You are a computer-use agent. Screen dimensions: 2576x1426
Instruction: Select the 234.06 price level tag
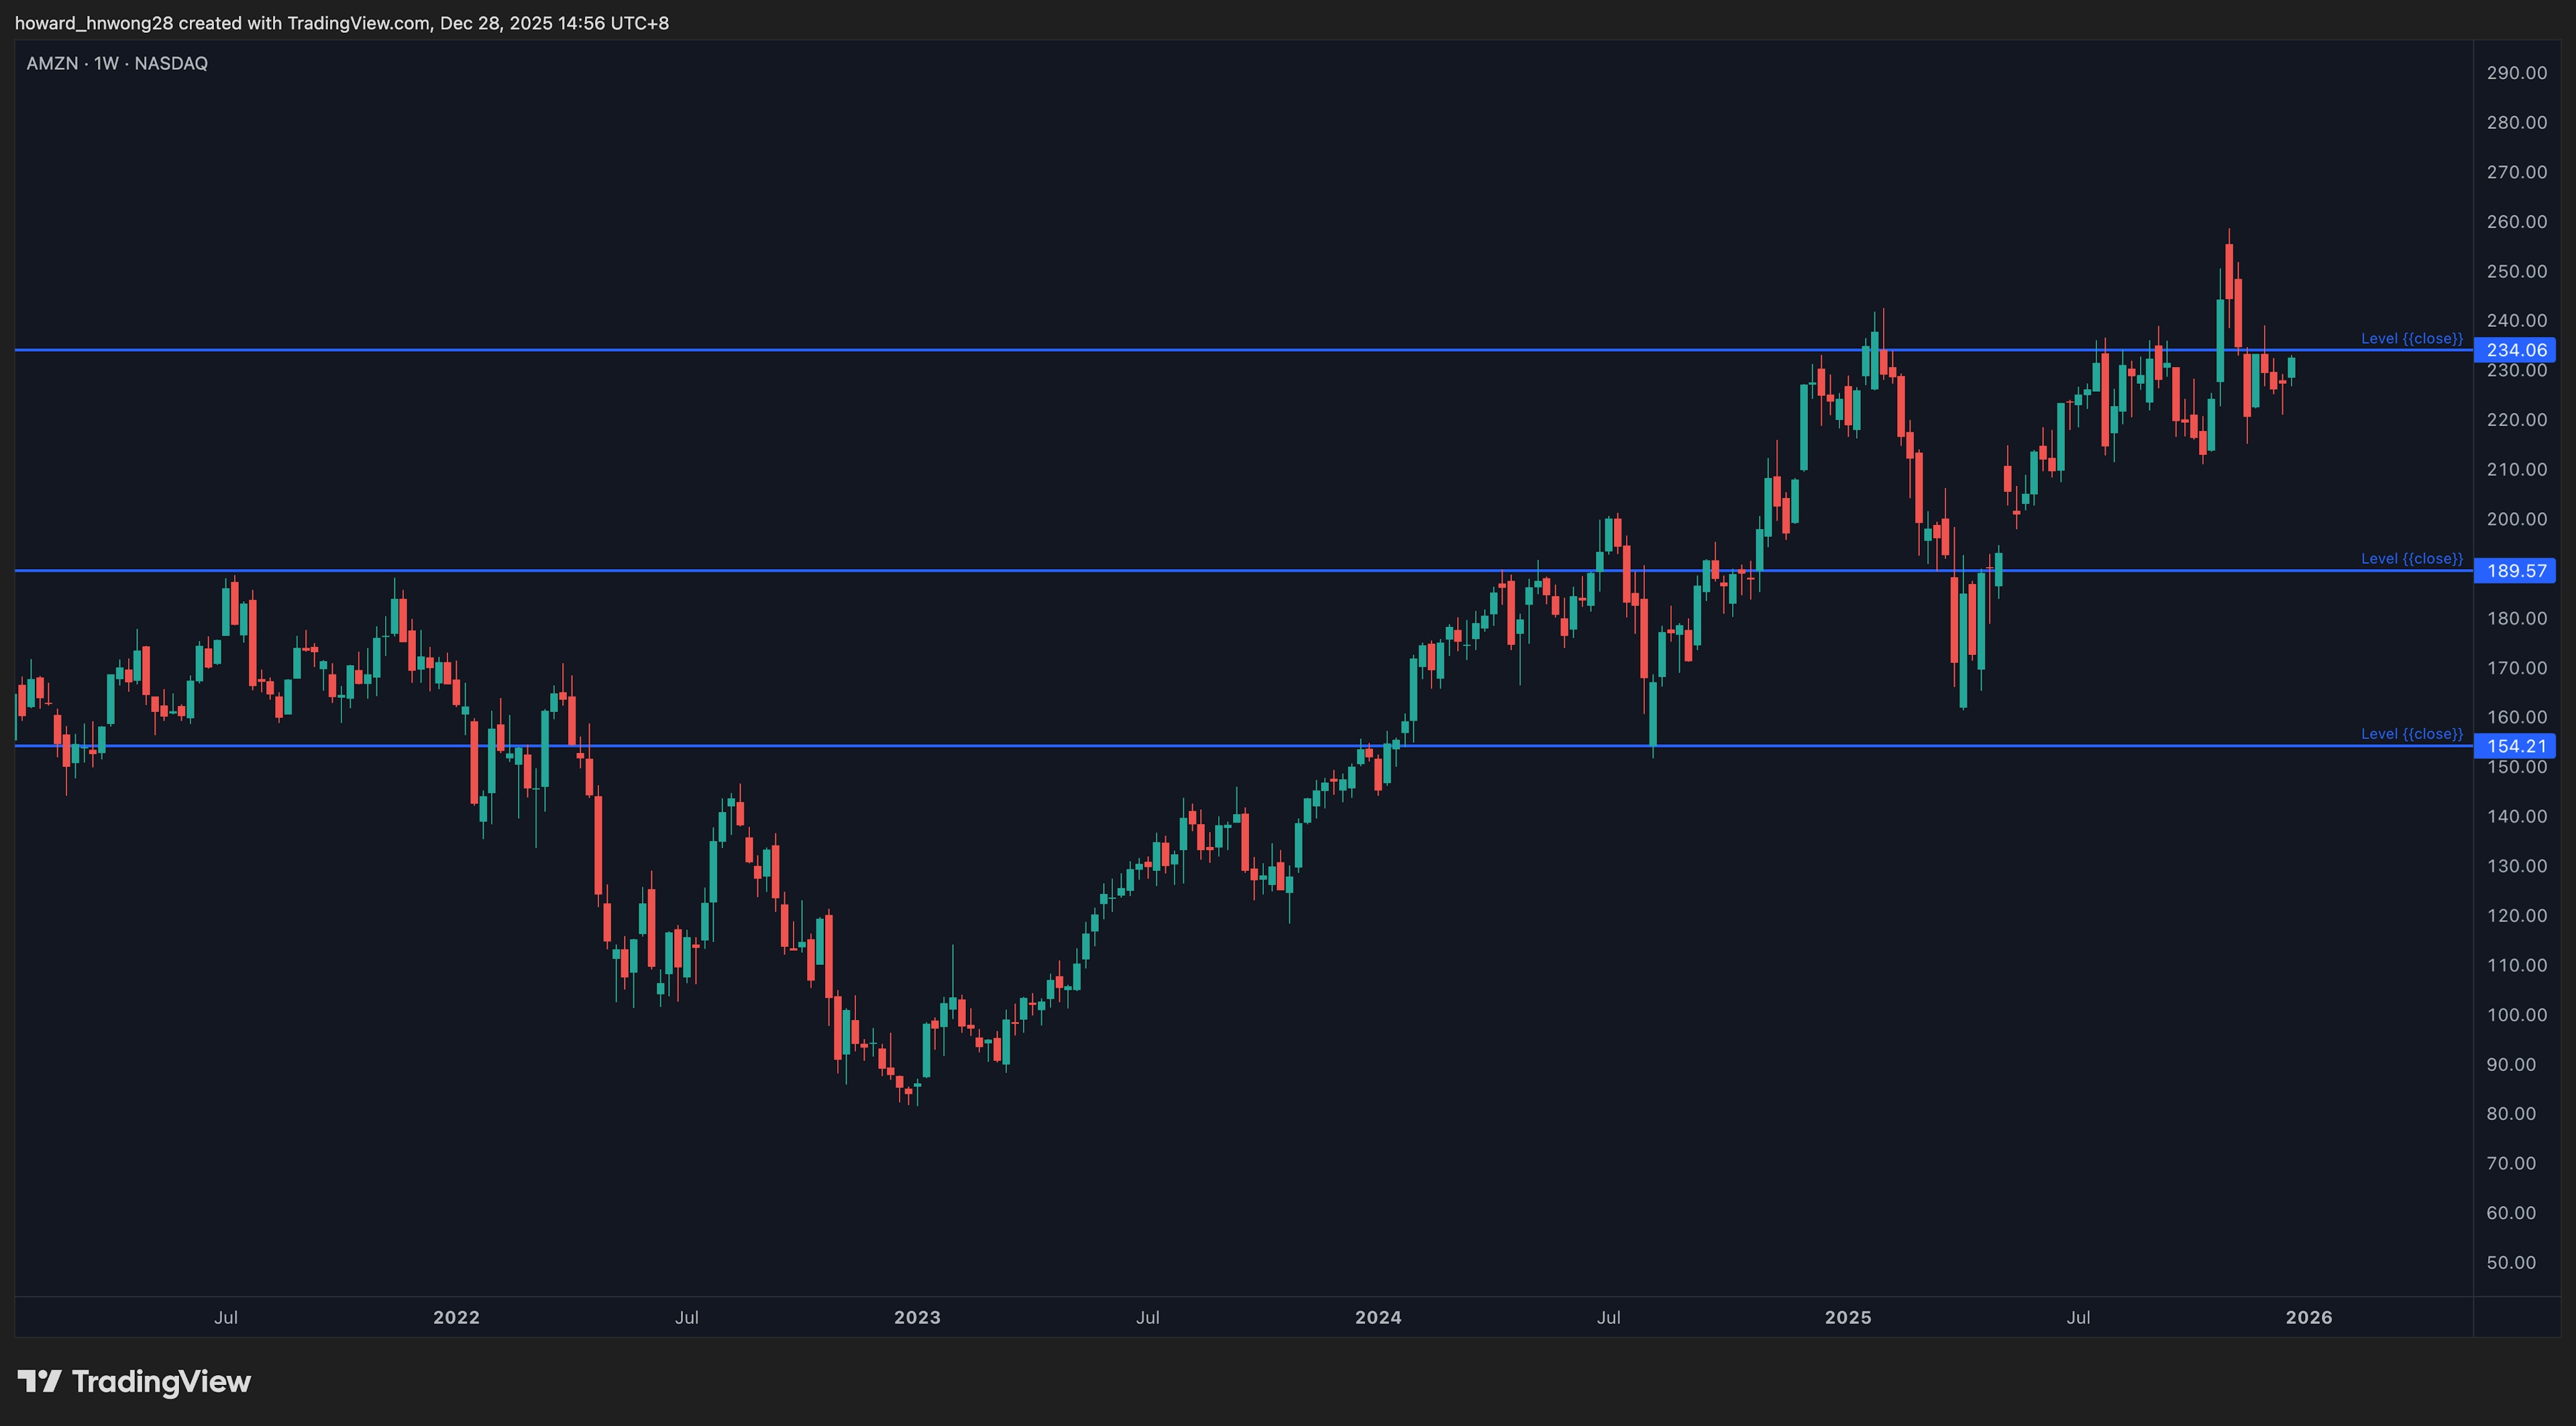click(2515, 350)
